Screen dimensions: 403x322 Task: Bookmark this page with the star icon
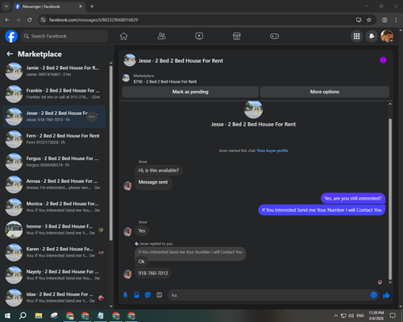369,20
